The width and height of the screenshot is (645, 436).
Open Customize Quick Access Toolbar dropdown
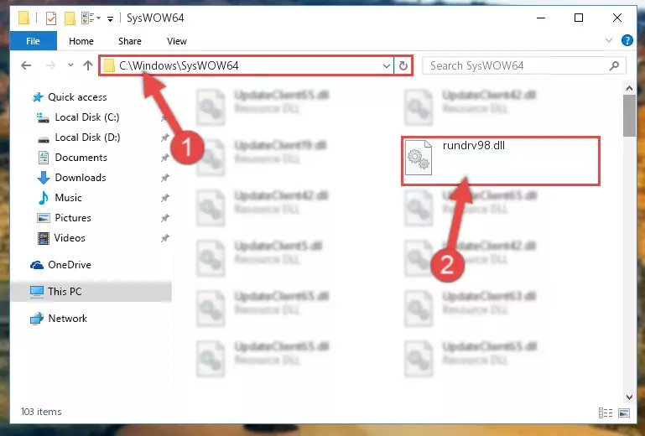(x=110, y=18)
